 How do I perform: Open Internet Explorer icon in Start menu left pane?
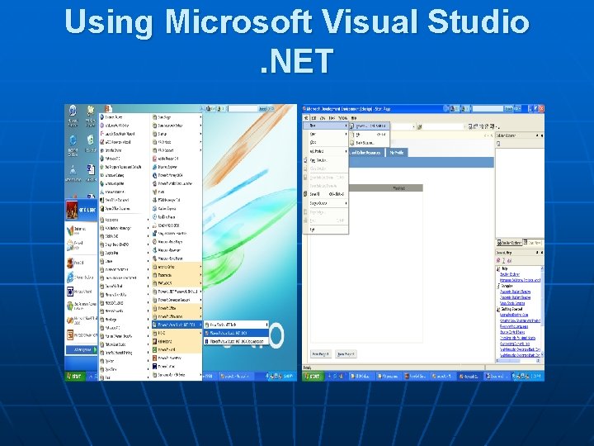(x=70, y=278)
